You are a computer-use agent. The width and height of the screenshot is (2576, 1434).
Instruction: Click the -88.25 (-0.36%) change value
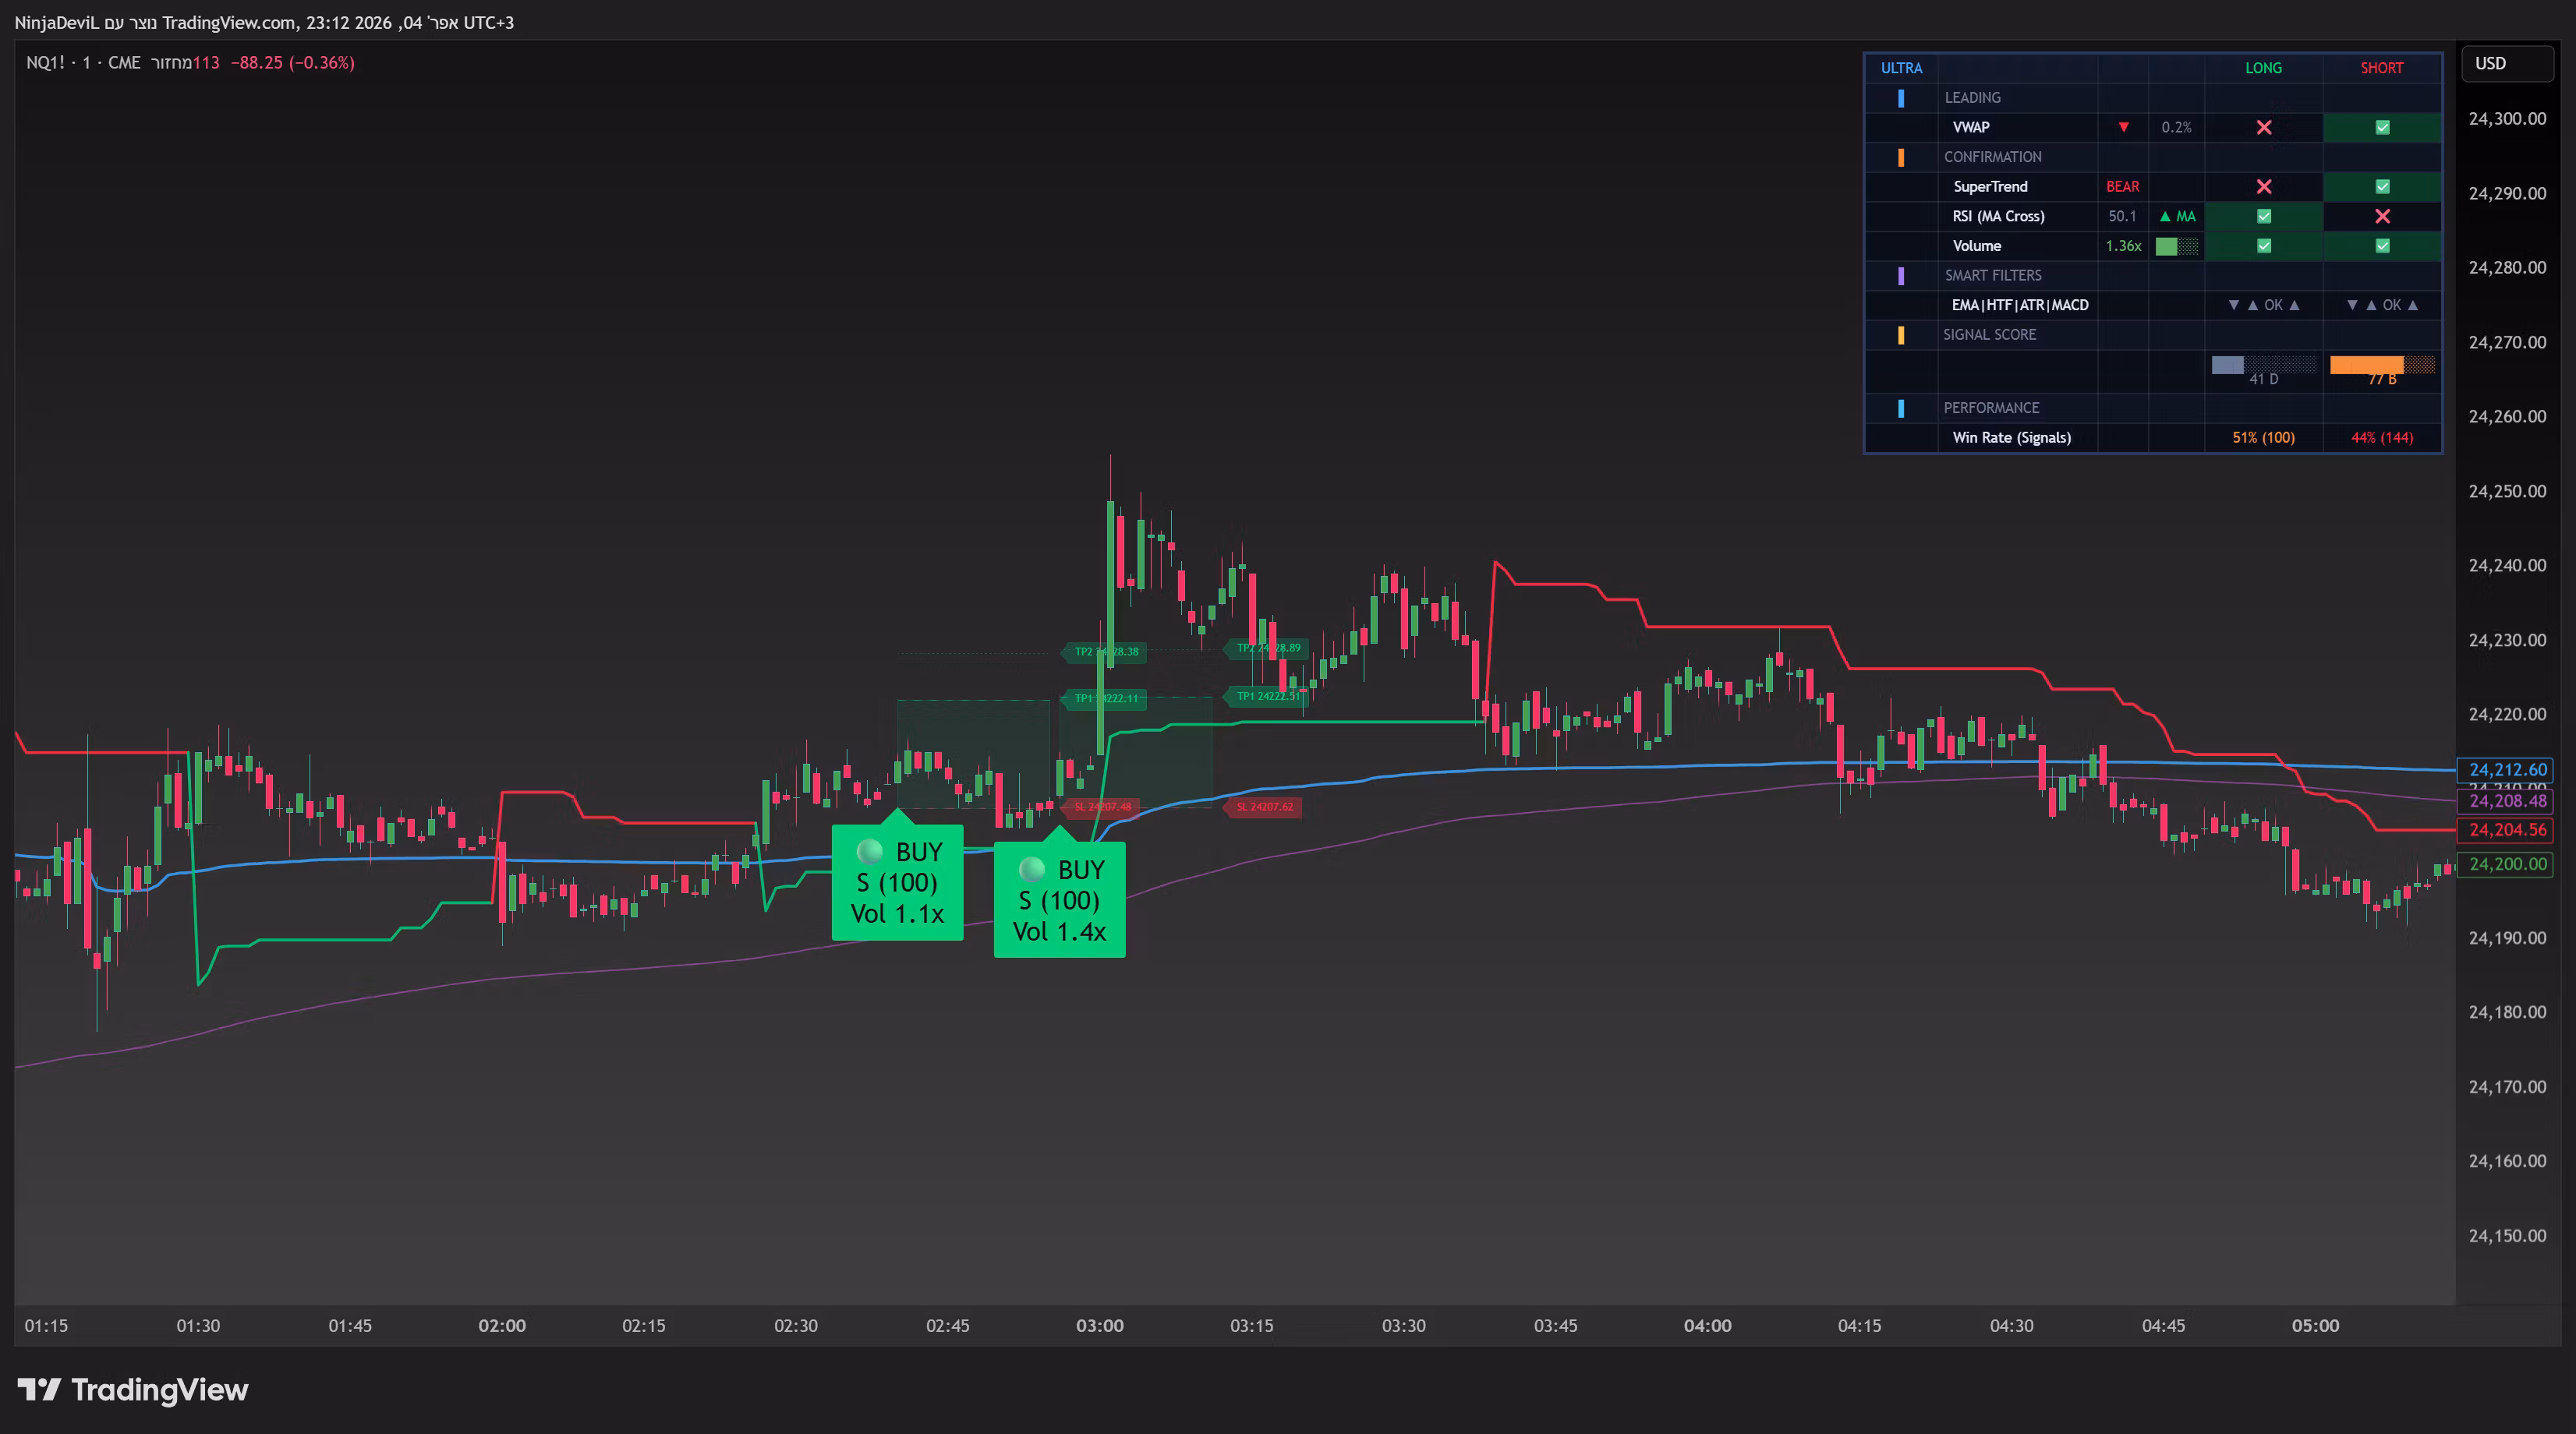293,63
